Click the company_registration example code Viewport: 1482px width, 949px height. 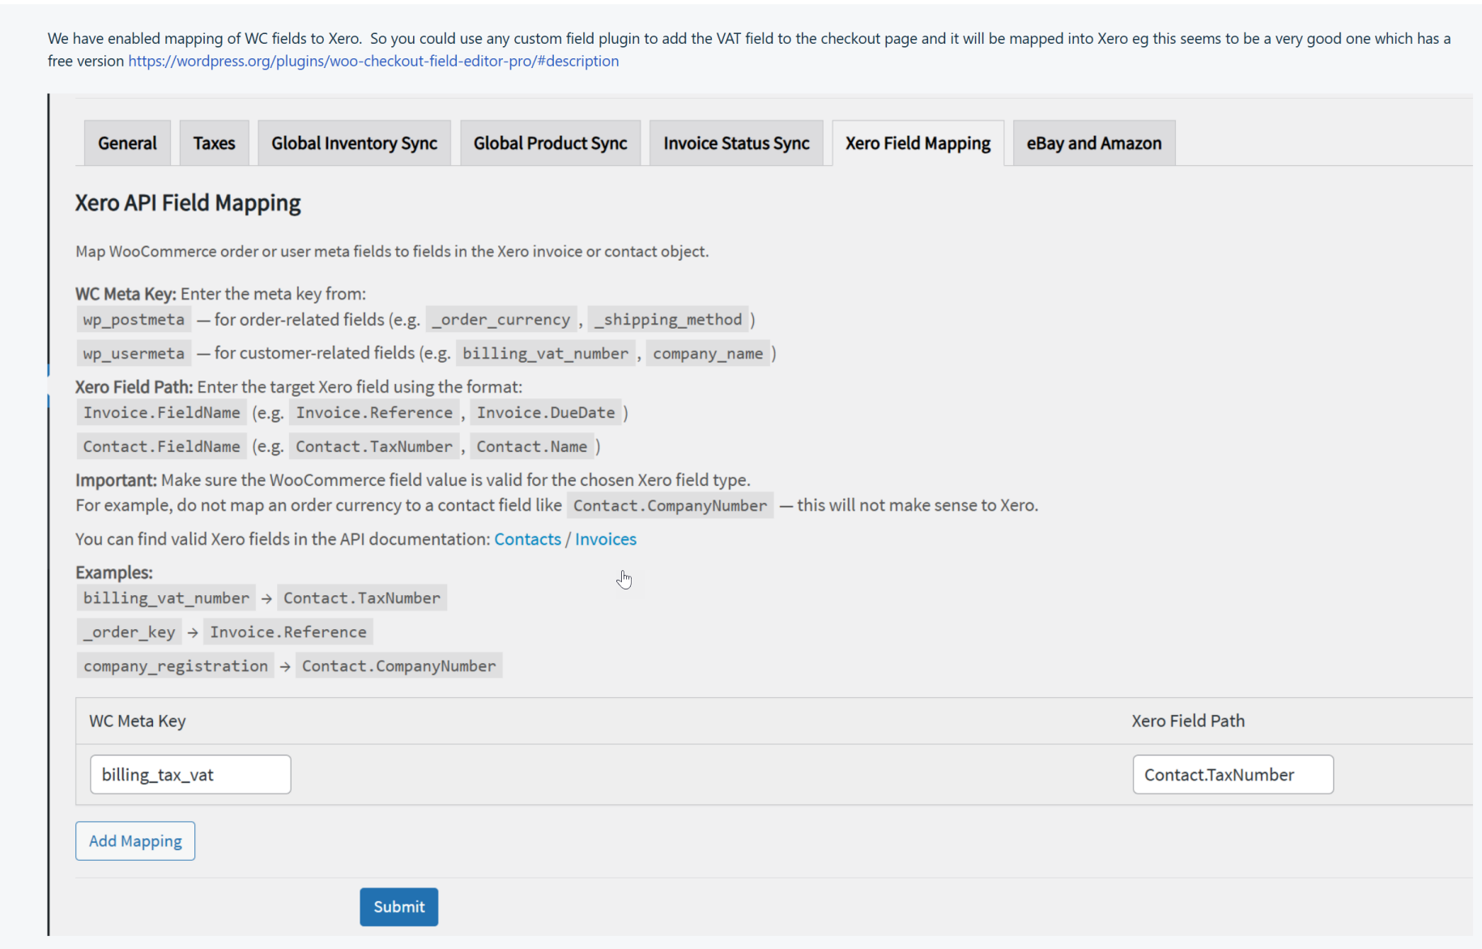point(176,666)
